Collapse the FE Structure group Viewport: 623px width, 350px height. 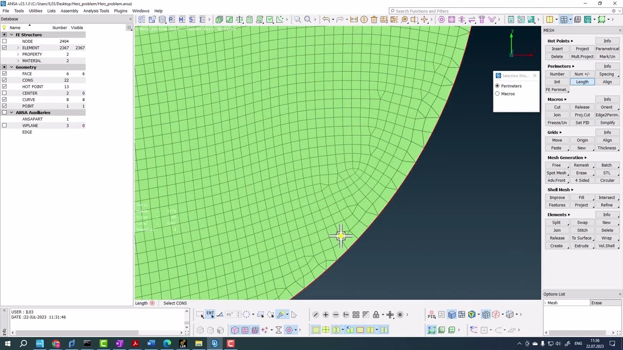point(11,35)
